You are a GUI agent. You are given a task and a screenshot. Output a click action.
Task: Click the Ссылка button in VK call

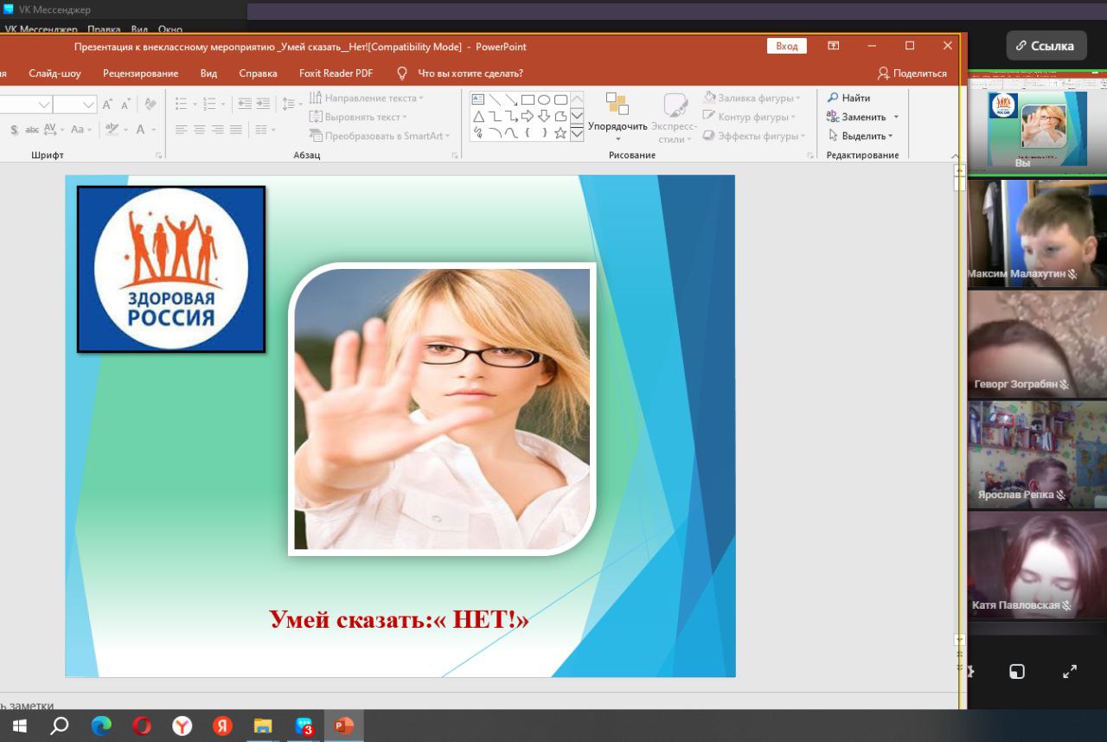tap(1046, 46)
